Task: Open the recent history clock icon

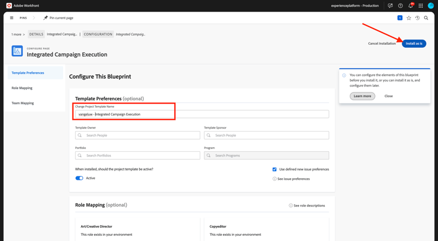Action: tap(418, 18)
